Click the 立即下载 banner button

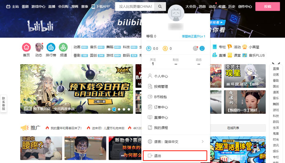[100, 102]
